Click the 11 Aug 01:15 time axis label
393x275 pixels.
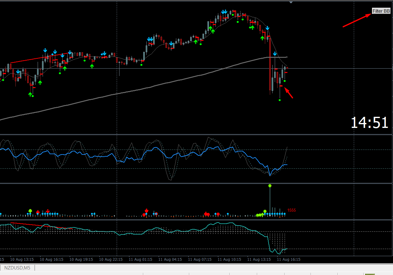[x=140, y=260]
